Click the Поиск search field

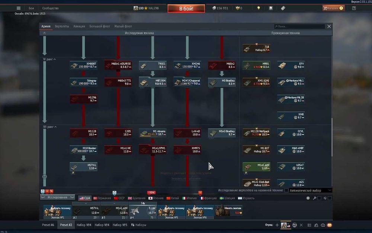coord(299,26)
